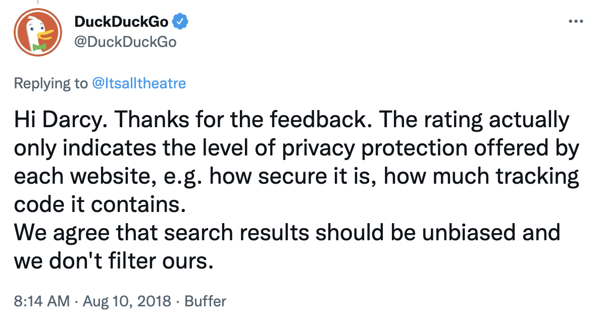The height and width of the screenshot is (323, 598).
Task: Click the Aug 10, 2018 date
Action: [127, 301]
